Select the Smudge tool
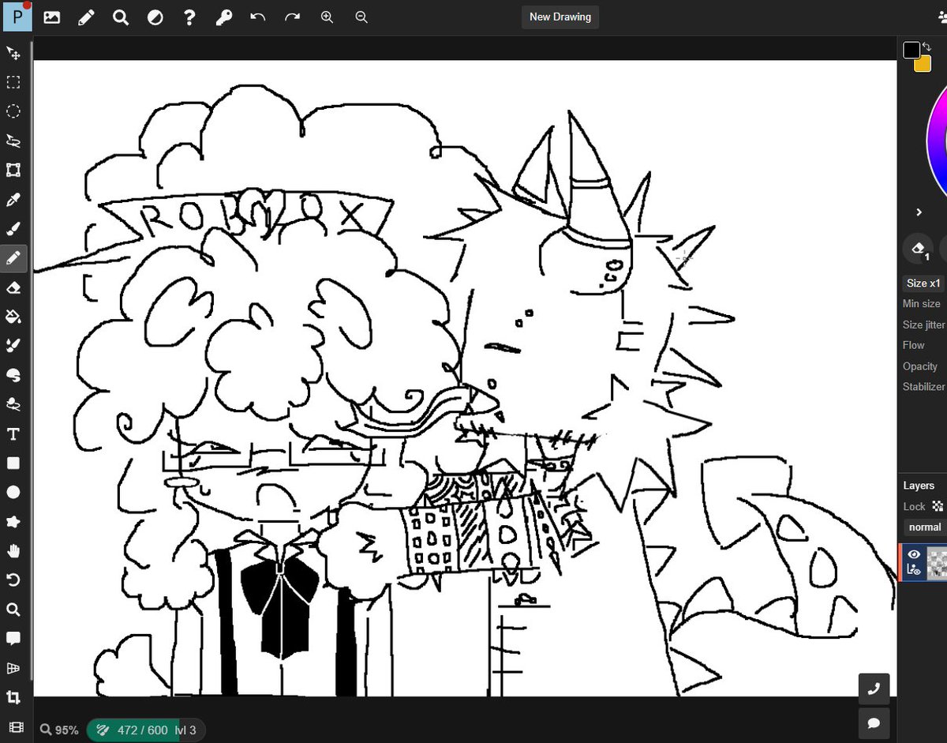The width and height of the screenshot is (947, 743). 13,375
